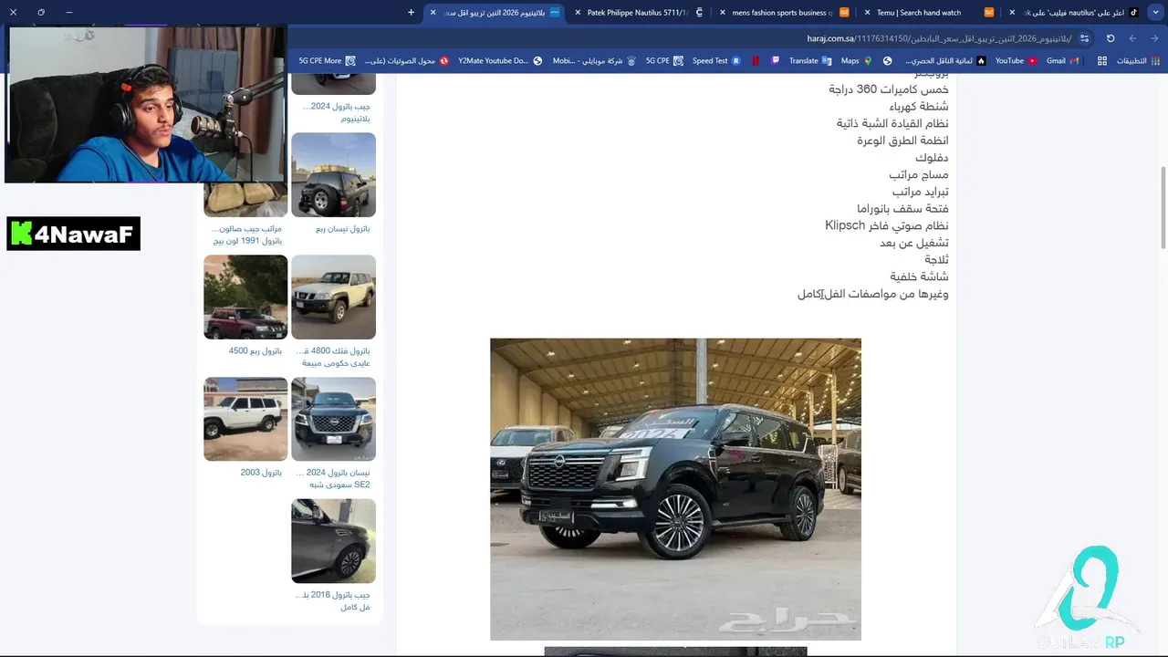Open the Gmail bookmark
The image size is (1168, 657).
[1063, 61]
